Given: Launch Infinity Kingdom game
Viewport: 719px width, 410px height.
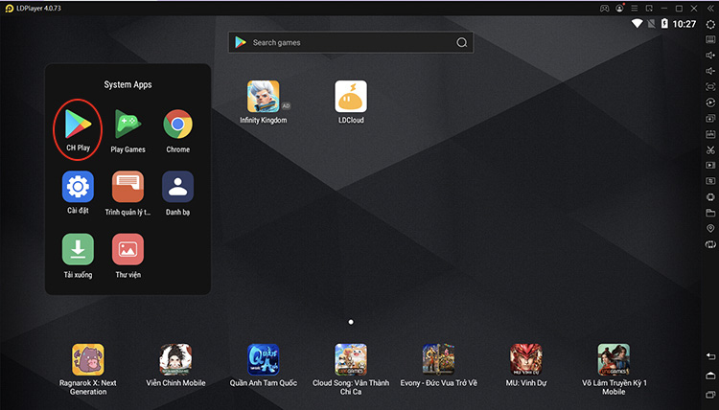Looking at the screenshot, I should click(264, 97).
